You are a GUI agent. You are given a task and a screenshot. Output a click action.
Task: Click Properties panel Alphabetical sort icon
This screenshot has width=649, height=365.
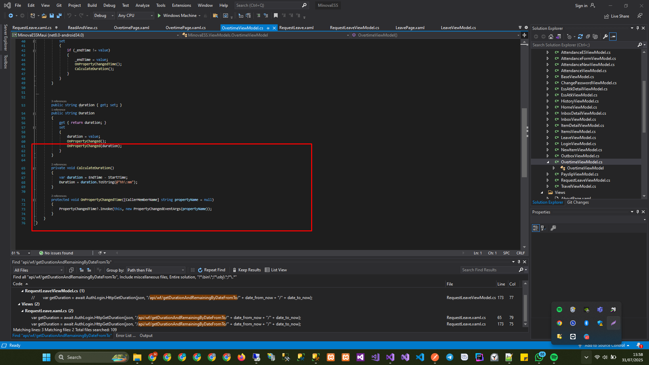(x=543, y=228)
